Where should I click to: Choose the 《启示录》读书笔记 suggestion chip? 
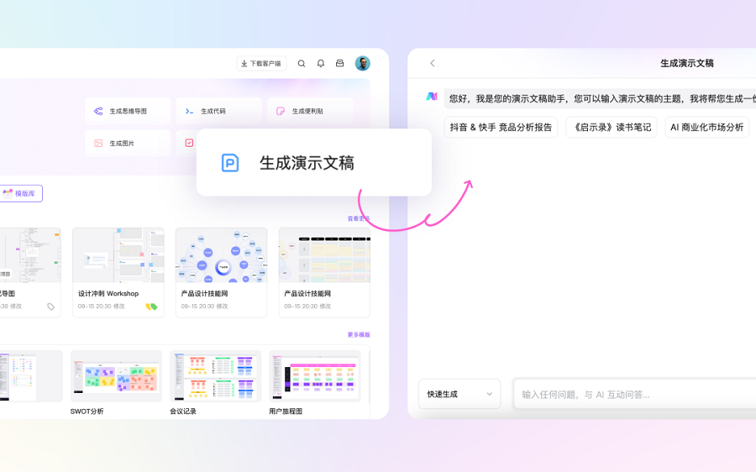point(611,128)
